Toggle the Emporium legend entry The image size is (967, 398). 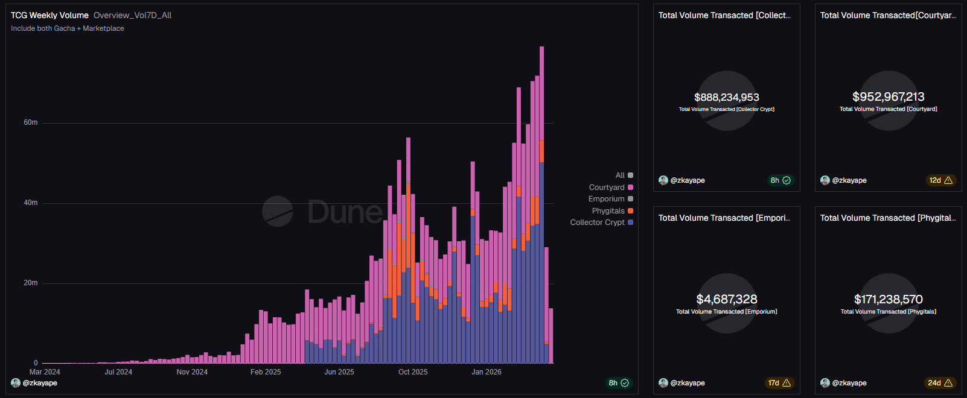click(x=611, y=199)
